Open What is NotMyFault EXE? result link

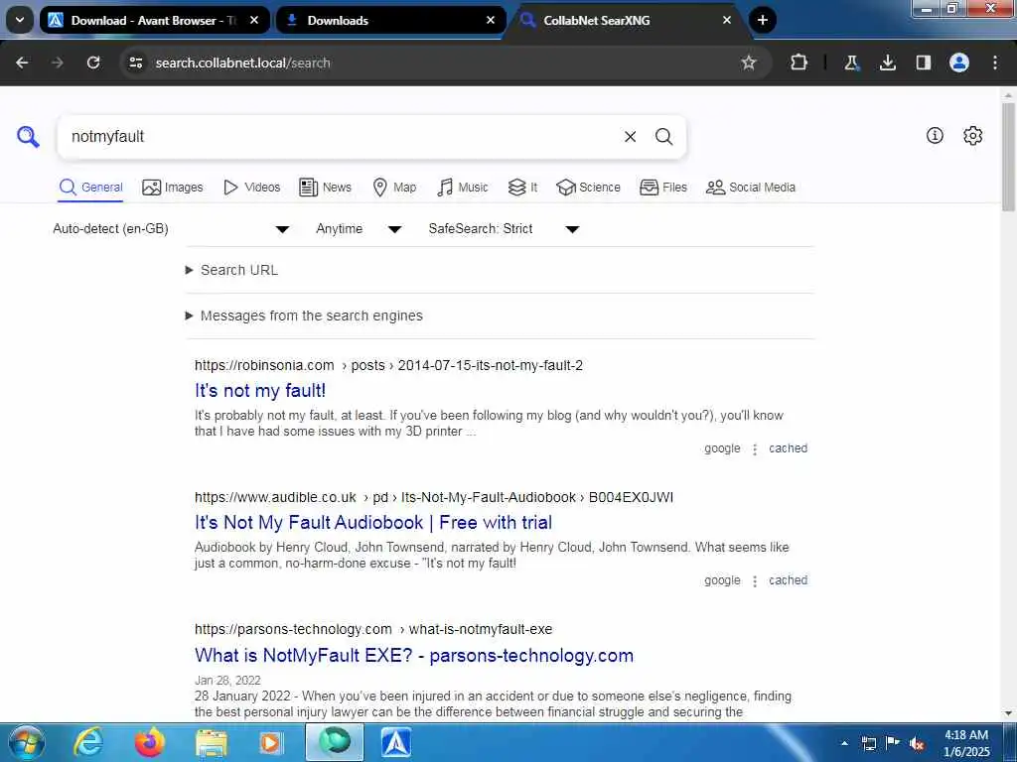click(414, 655)
